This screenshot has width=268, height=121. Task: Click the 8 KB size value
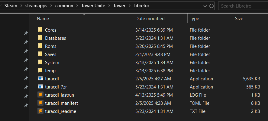tap(256, 103)
